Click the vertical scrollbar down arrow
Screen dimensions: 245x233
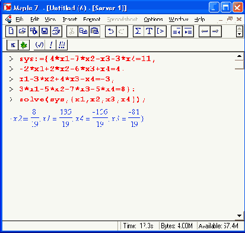(239, 216)
